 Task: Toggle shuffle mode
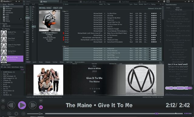tap(9, 114)
